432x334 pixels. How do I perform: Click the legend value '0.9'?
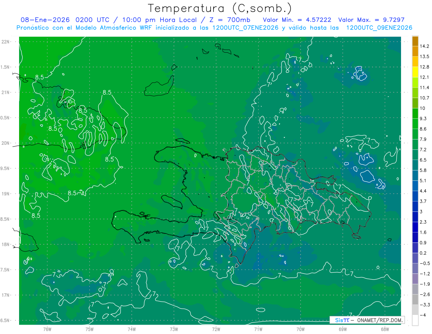[x=423, y=243]
